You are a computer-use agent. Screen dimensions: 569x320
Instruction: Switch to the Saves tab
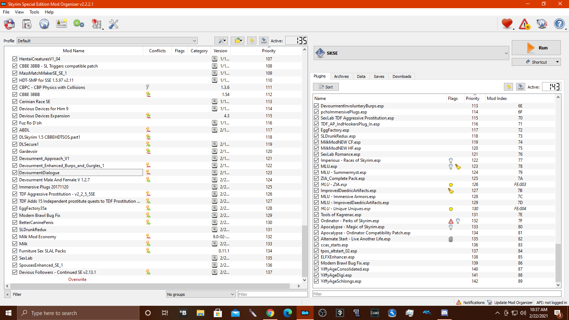379,76
